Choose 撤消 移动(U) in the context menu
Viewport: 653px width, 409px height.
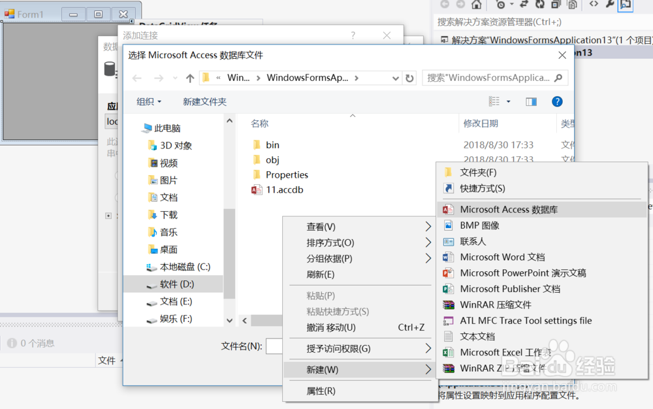(x=360, y=327)
